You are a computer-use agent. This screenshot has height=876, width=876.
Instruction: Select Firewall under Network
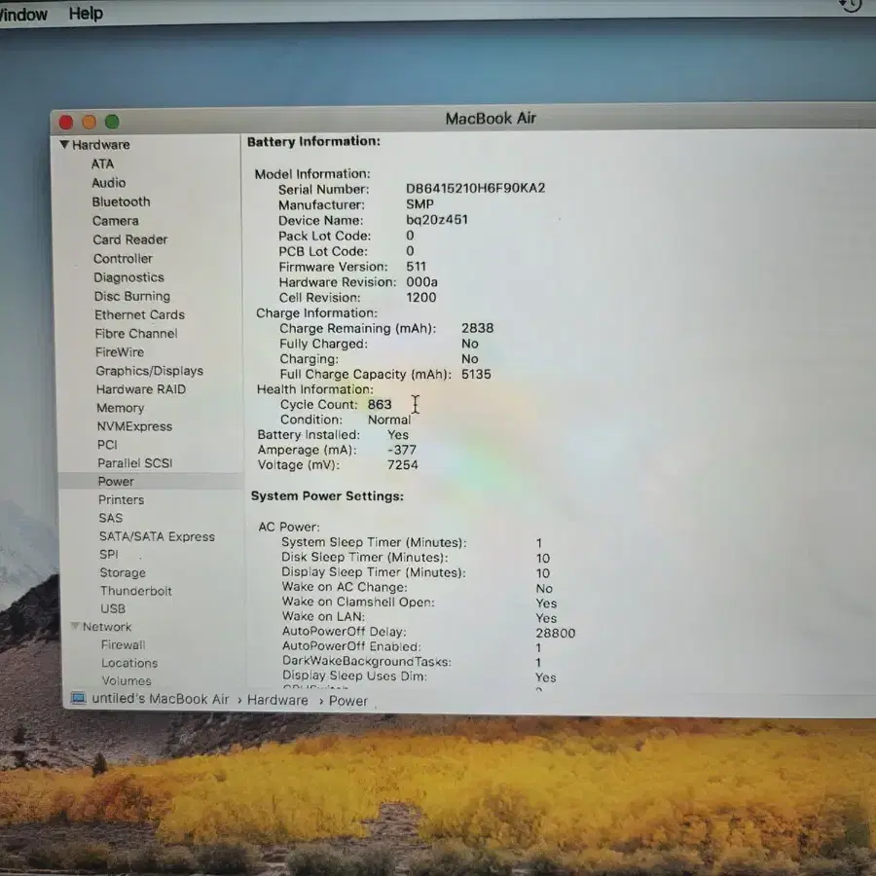click(x=124, y=644)
